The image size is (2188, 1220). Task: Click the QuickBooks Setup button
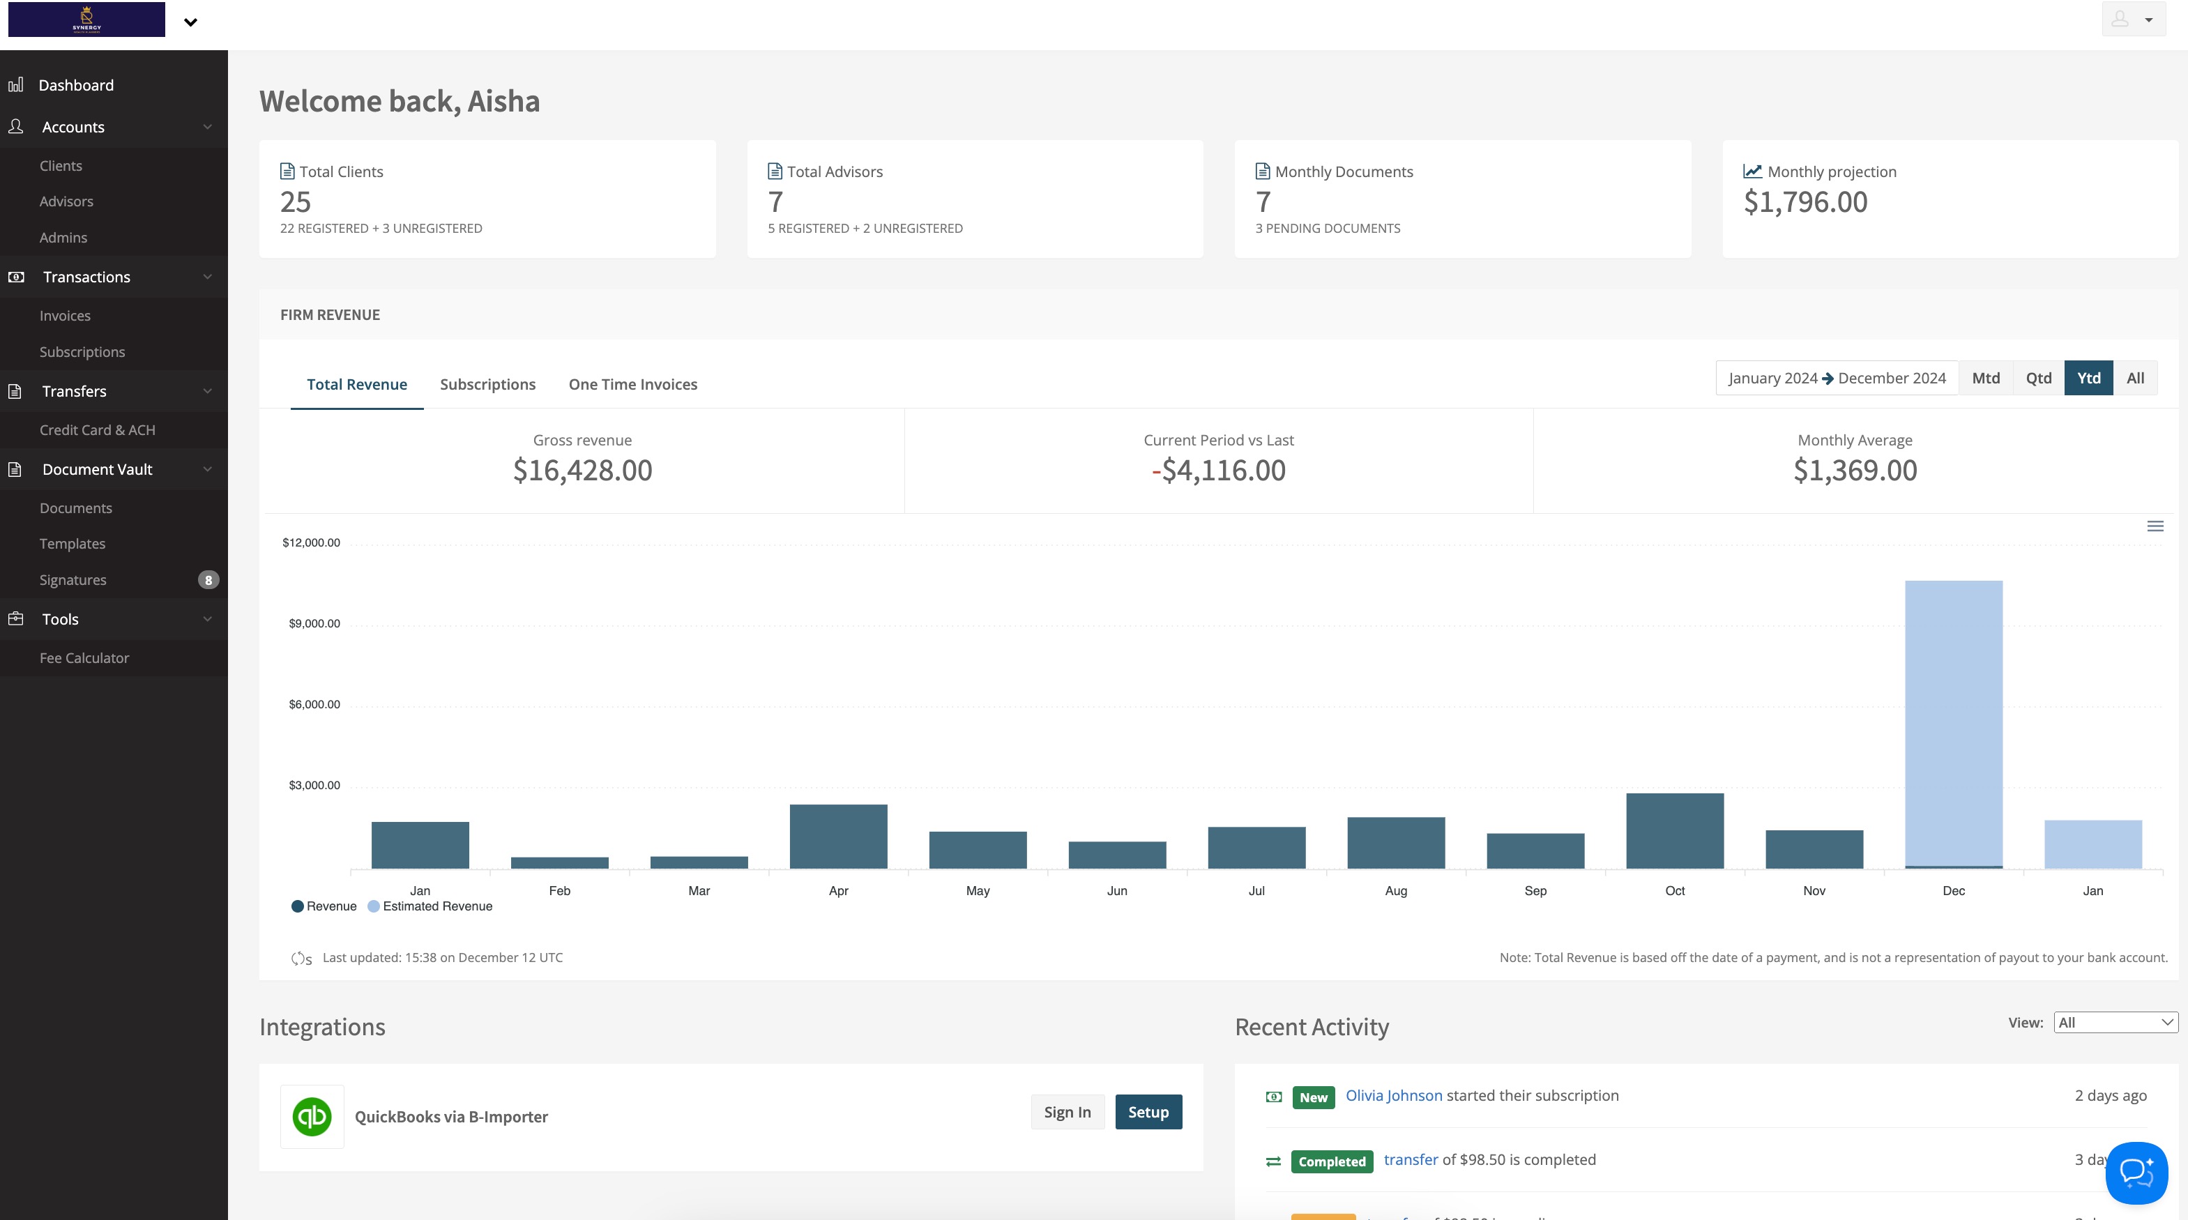click(x=1148, y=1112)
